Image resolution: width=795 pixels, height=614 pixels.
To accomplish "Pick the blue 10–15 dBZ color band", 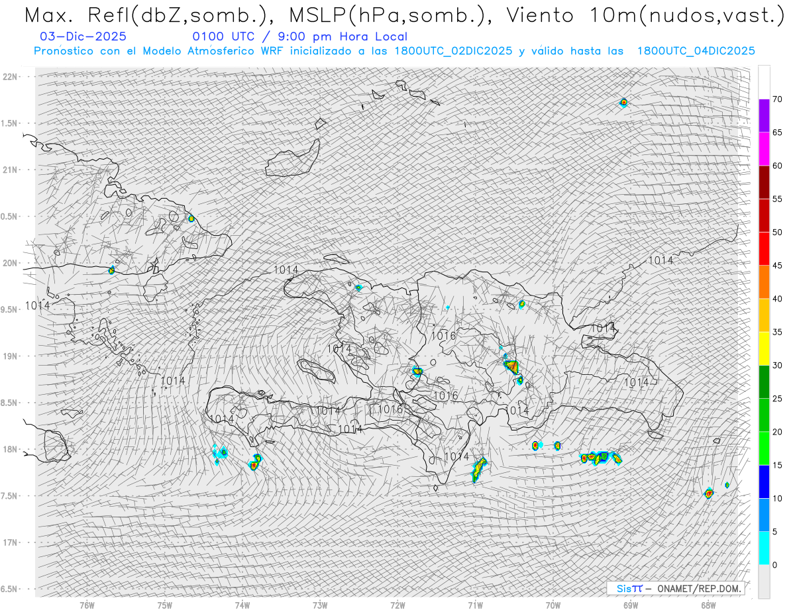I will point(764,482).
